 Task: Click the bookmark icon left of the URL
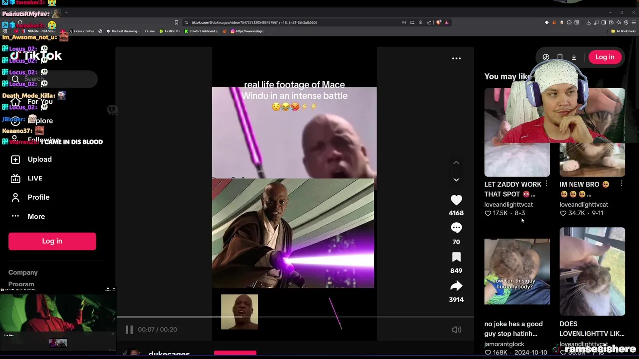176,22
